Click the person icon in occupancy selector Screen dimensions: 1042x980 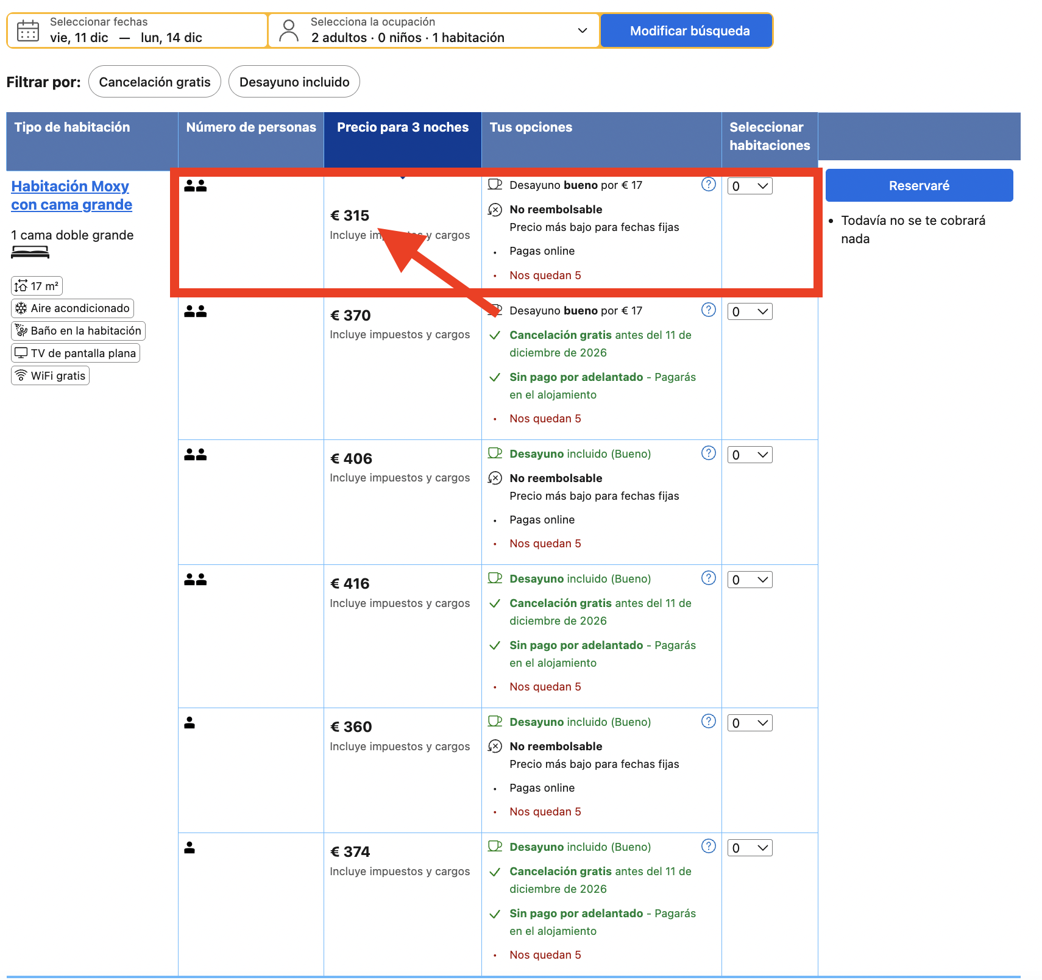[289, 30]
